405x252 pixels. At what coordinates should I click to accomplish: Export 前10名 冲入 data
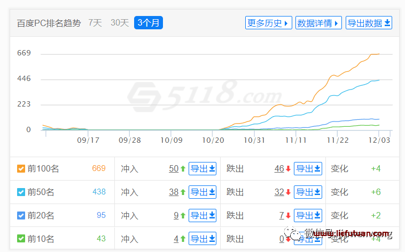tap(203, 239)
